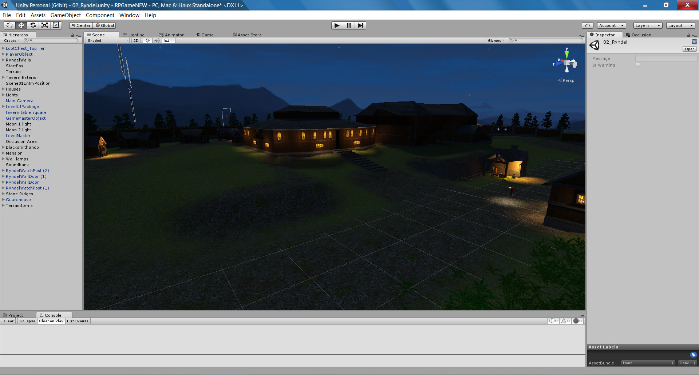Viewport: 699px width, 375px height.
Task: Expand the LootChest_TopTier object
Action: [x=3, y=48]
